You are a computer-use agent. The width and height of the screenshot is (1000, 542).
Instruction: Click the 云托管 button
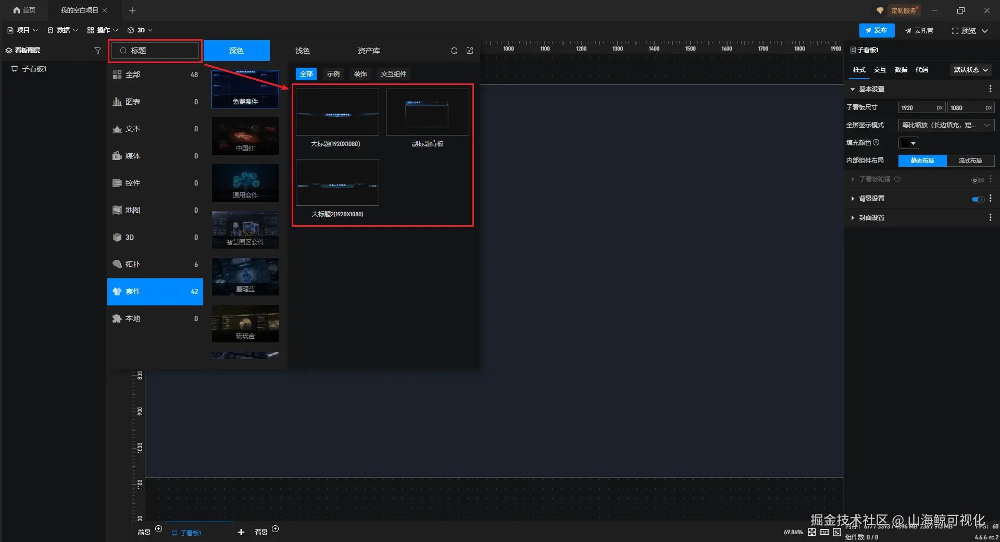pos(919,31)
